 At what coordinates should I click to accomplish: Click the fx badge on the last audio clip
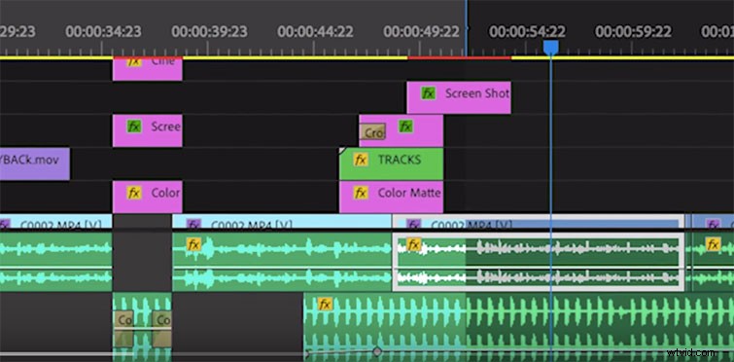point(713,244)
